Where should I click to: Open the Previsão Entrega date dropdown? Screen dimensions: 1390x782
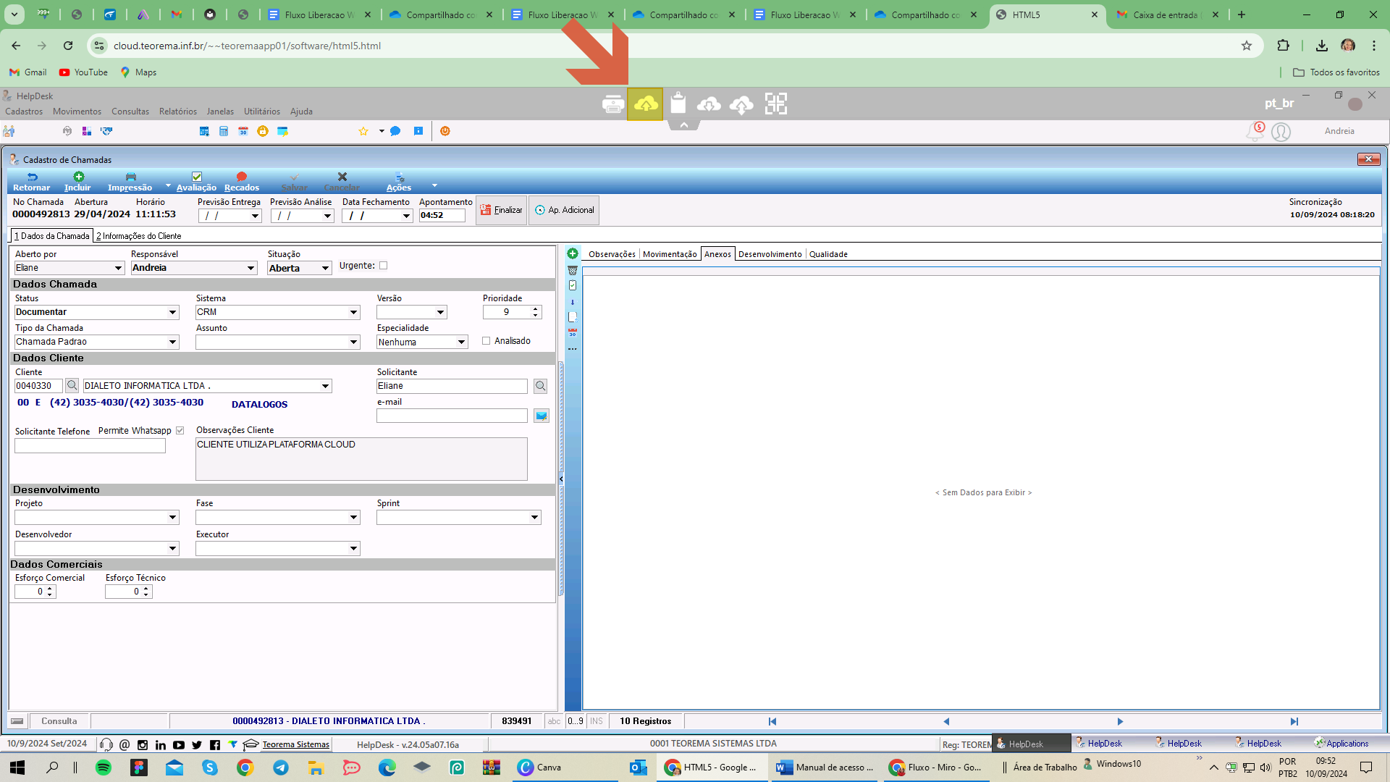pyautogui.click(x=255, y=216)
